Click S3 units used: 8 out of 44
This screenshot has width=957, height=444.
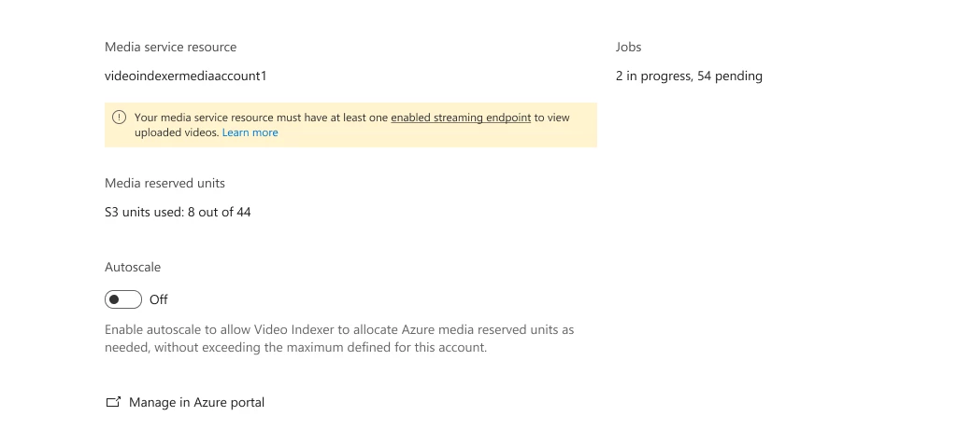[x=178, y=213]
